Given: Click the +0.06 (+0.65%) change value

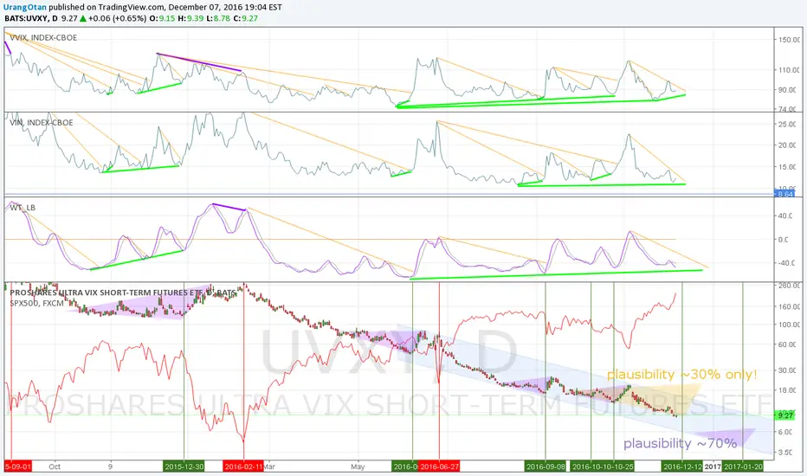Looking at the screenshot, I should click(118, 18).
